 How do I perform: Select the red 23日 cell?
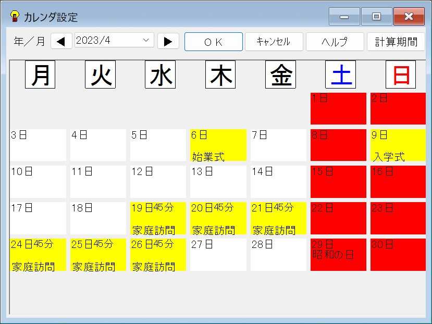click(x=398, y=218)
